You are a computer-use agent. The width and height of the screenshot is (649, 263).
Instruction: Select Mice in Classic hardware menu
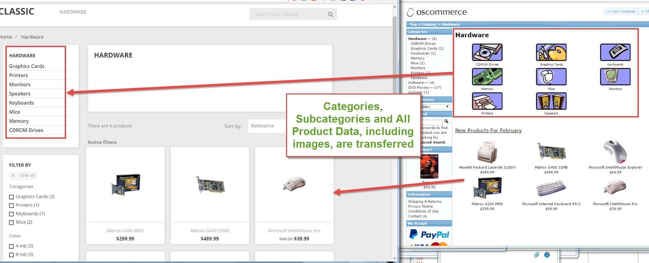tap(15, 112)
